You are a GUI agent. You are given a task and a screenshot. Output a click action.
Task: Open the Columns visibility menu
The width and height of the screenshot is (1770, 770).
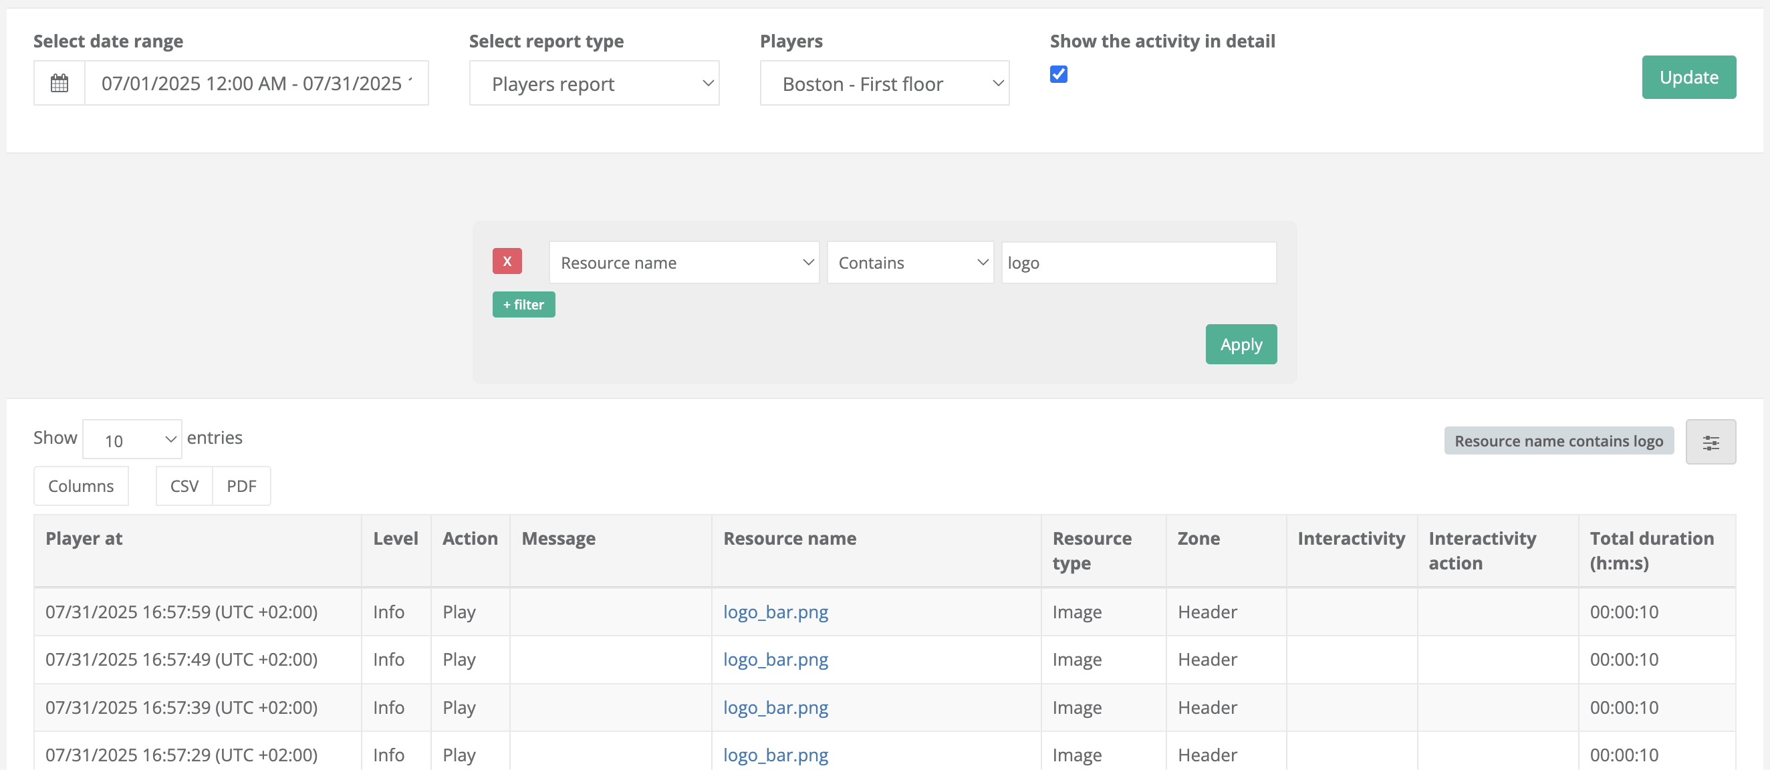81,486
